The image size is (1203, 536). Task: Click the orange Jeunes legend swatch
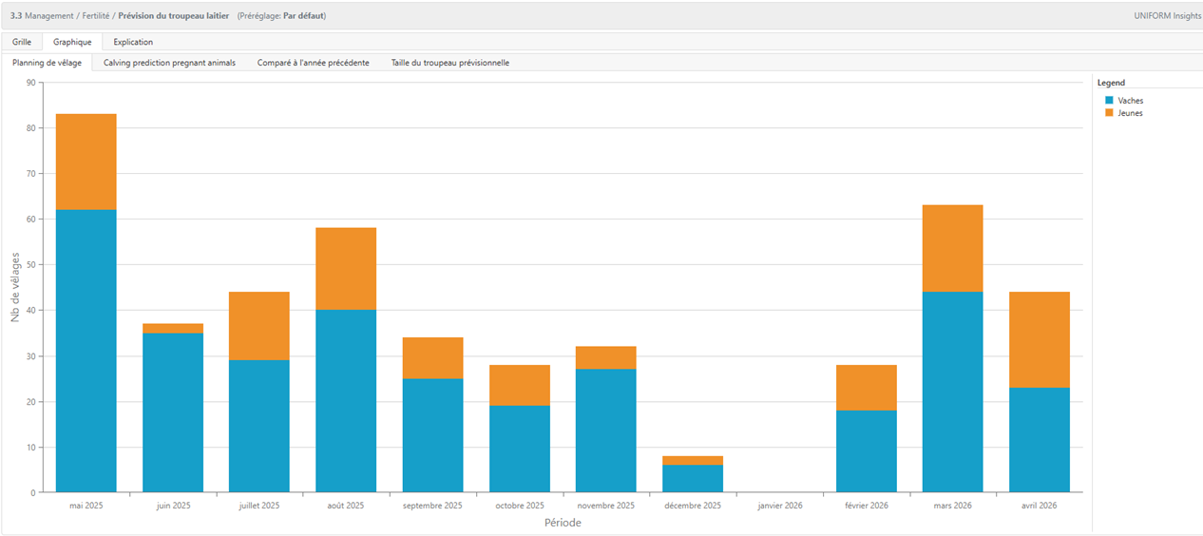tap(1109, 113)
